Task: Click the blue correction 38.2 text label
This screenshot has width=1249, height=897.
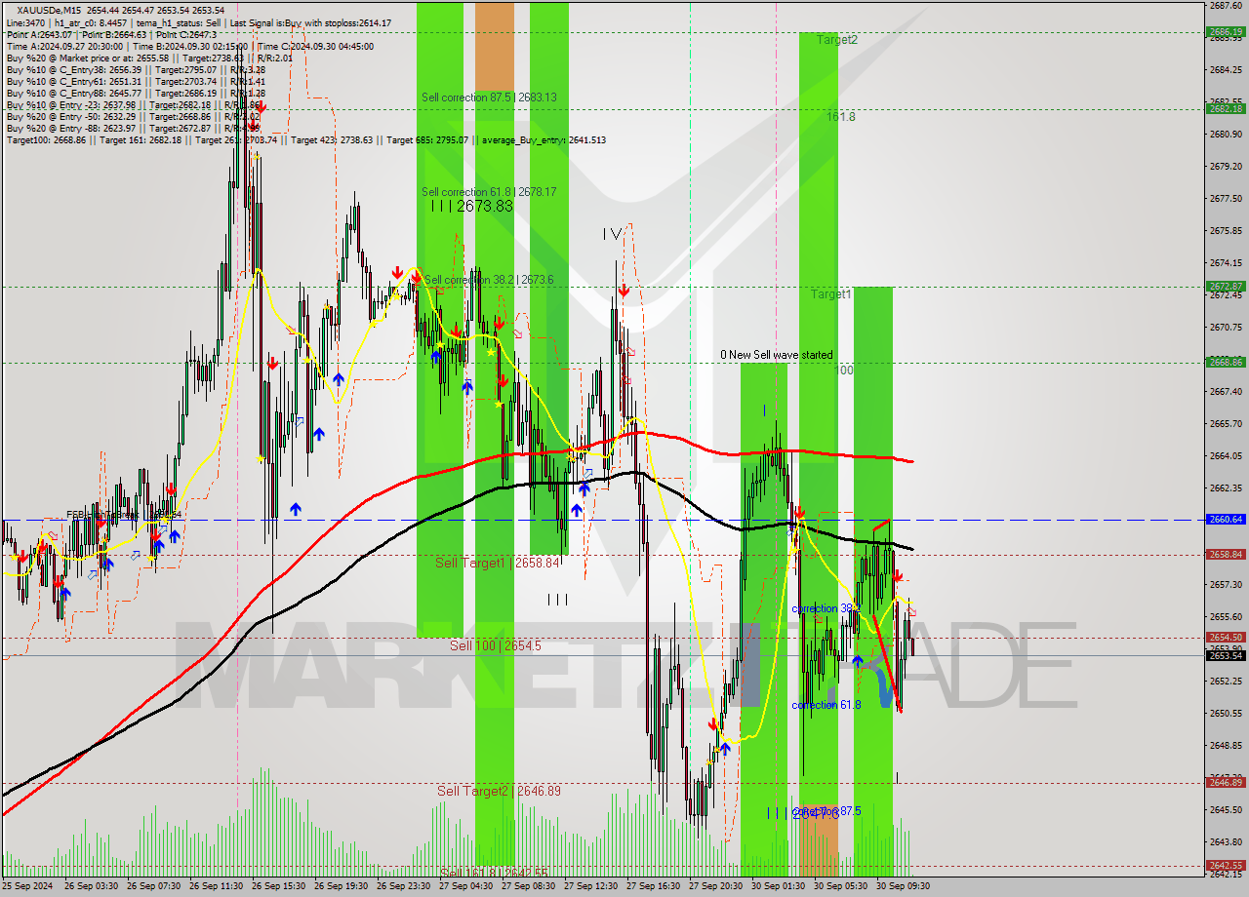Action: [x=826, y=608]
